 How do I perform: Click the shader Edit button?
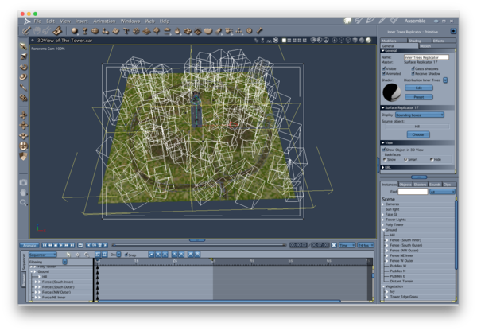point(419,88)
